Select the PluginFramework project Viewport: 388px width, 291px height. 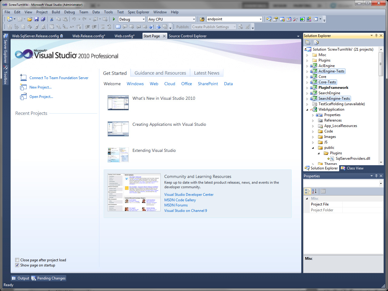click(333, 88)
